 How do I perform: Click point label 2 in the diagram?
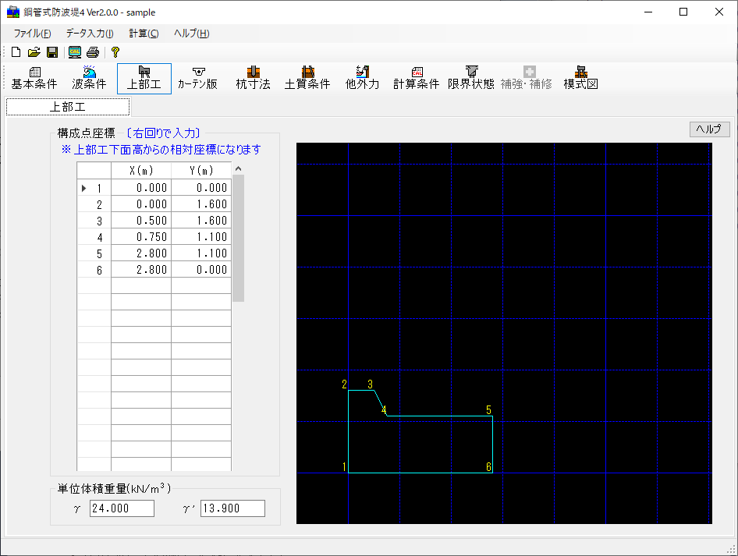(x=344, y=384)
